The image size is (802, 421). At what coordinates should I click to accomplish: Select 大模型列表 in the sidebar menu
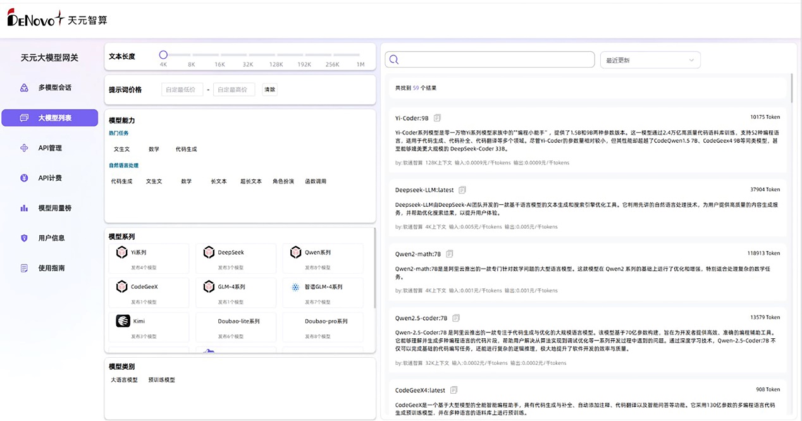pyautogui.click(x=52, y=118)
